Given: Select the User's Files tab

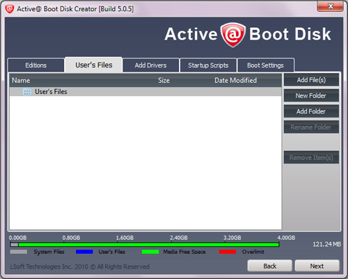Looking at the screenshot, I should click(94, 65).
